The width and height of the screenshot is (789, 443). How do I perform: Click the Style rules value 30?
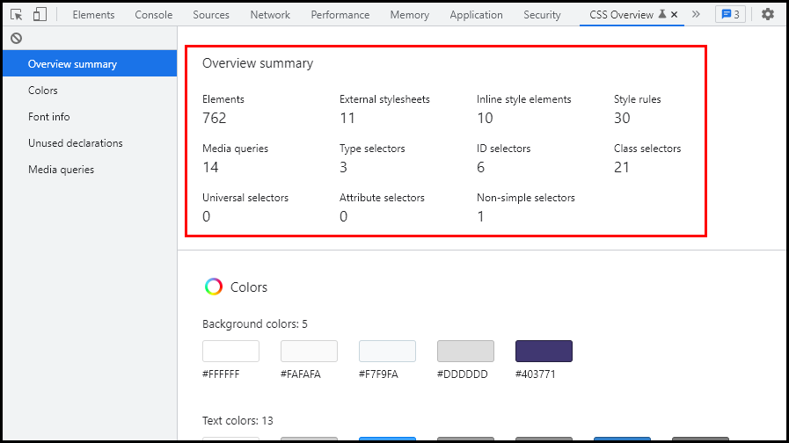click(622, 118)
